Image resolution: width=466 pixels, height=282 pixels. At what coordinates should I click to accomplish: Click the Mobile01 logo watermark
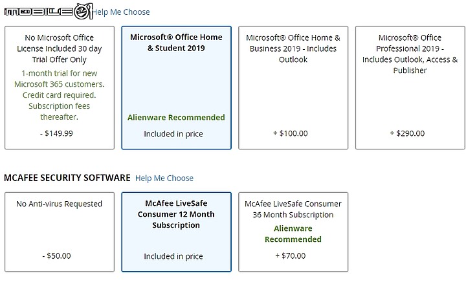(x=49, y=12)
